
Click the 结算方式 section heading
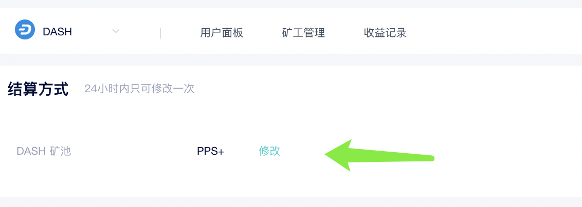coord(38,90)
